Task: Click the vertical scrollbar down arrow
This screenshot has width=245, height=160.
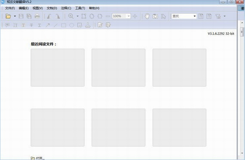Action: point(242,153)
